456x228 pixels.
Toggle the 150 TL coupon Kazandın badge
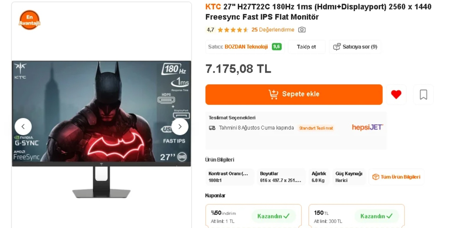click(376, 216)
